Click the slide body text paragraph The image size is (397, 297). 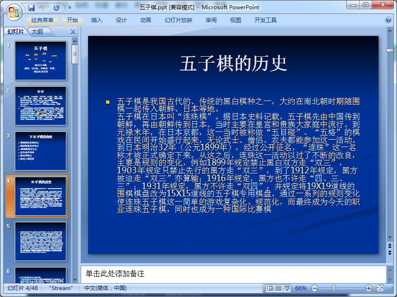click(x=238, y=155)
